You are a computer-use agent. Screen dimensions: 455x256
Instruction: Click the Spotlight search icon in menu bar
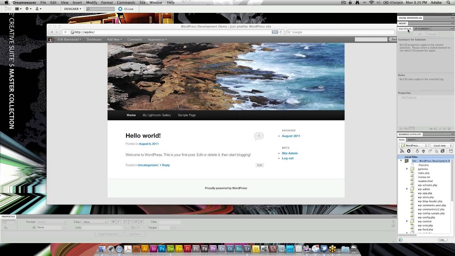[449, 2]
